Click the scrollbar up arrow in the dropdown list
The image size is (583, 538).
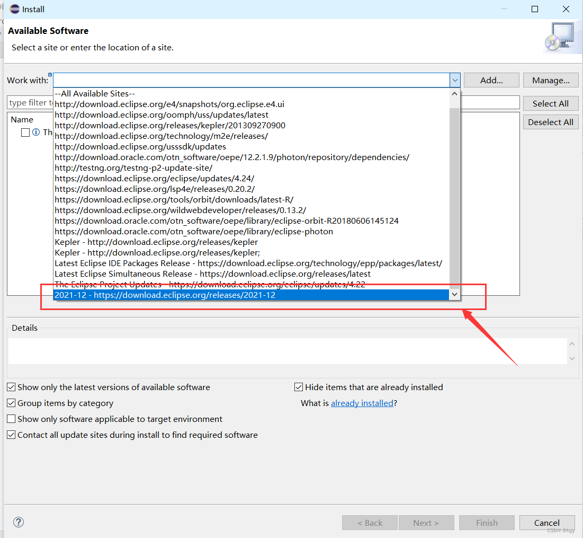click(454, 93)
